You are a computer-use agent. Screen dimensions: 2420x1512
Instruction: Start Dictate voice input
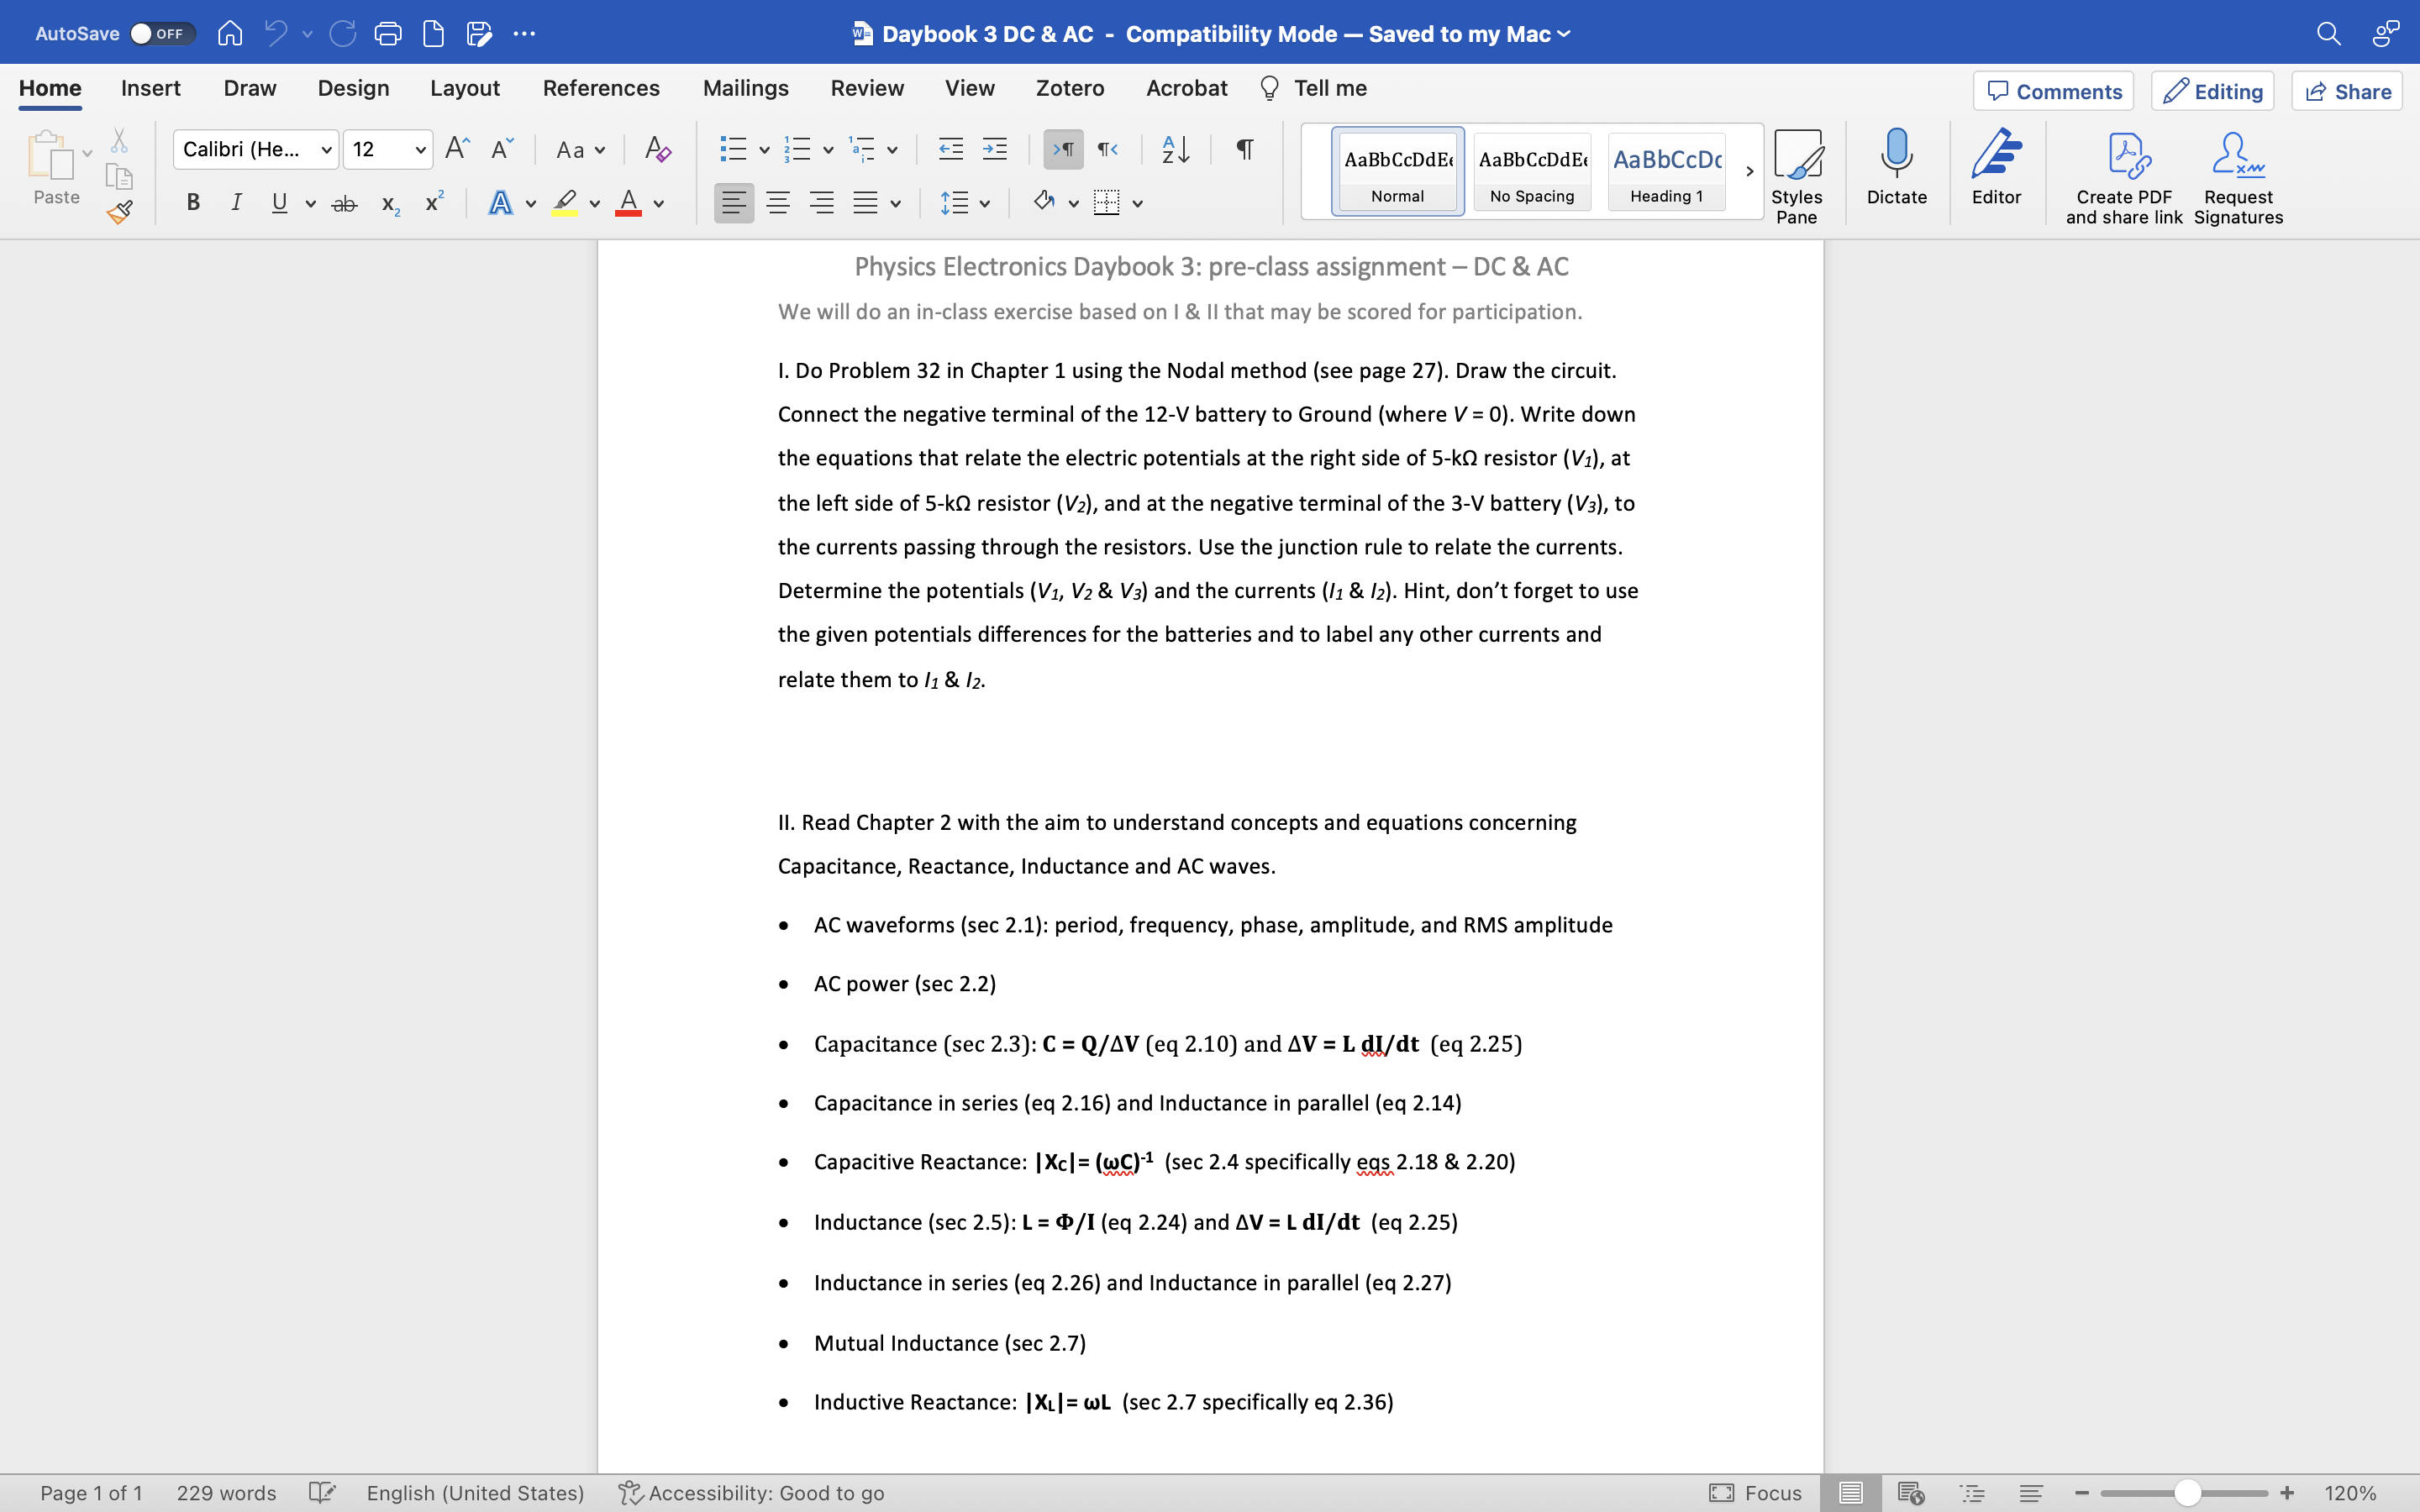click(1895, 170)
